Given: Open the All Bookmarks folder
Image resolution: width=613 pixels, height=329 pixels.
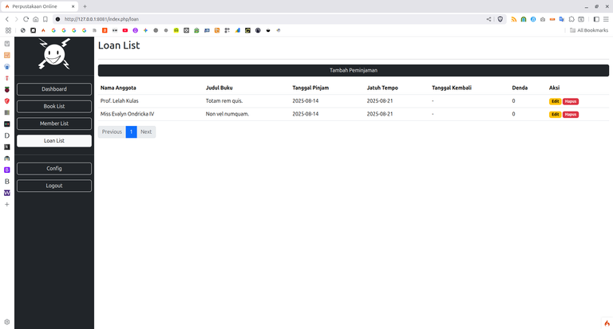Looking at the screenshot, I should (x=589, y=30).
